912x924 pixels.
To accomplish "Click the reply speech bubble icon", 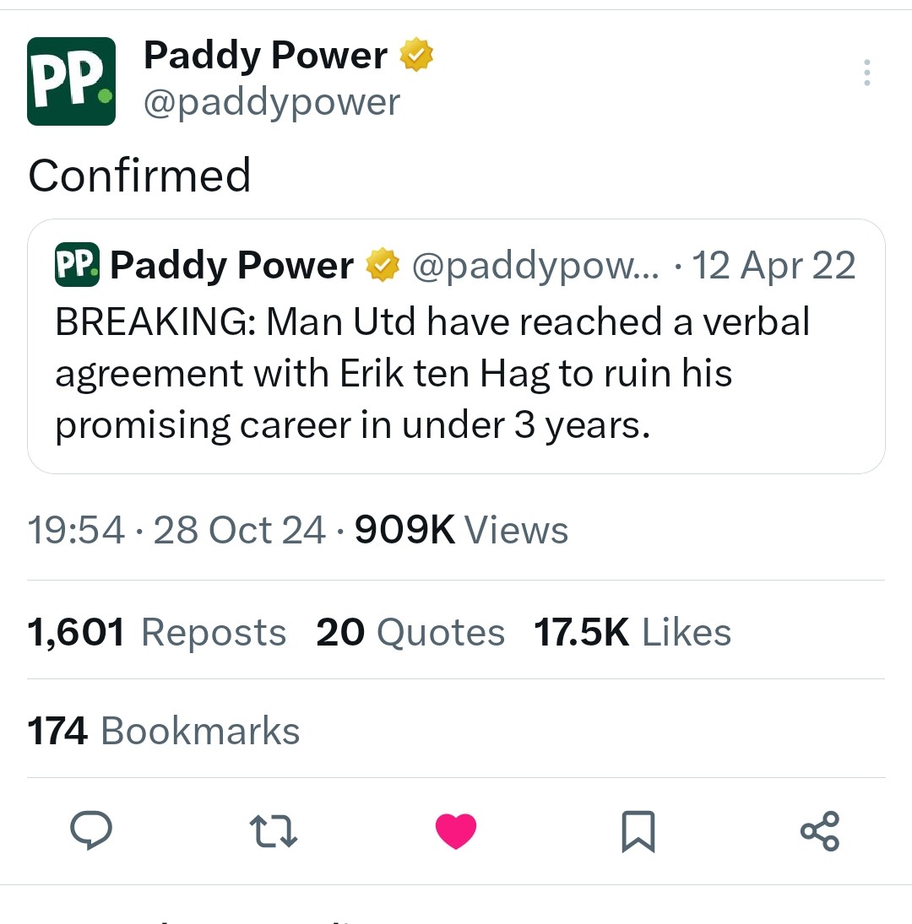I will click(90, 830).
